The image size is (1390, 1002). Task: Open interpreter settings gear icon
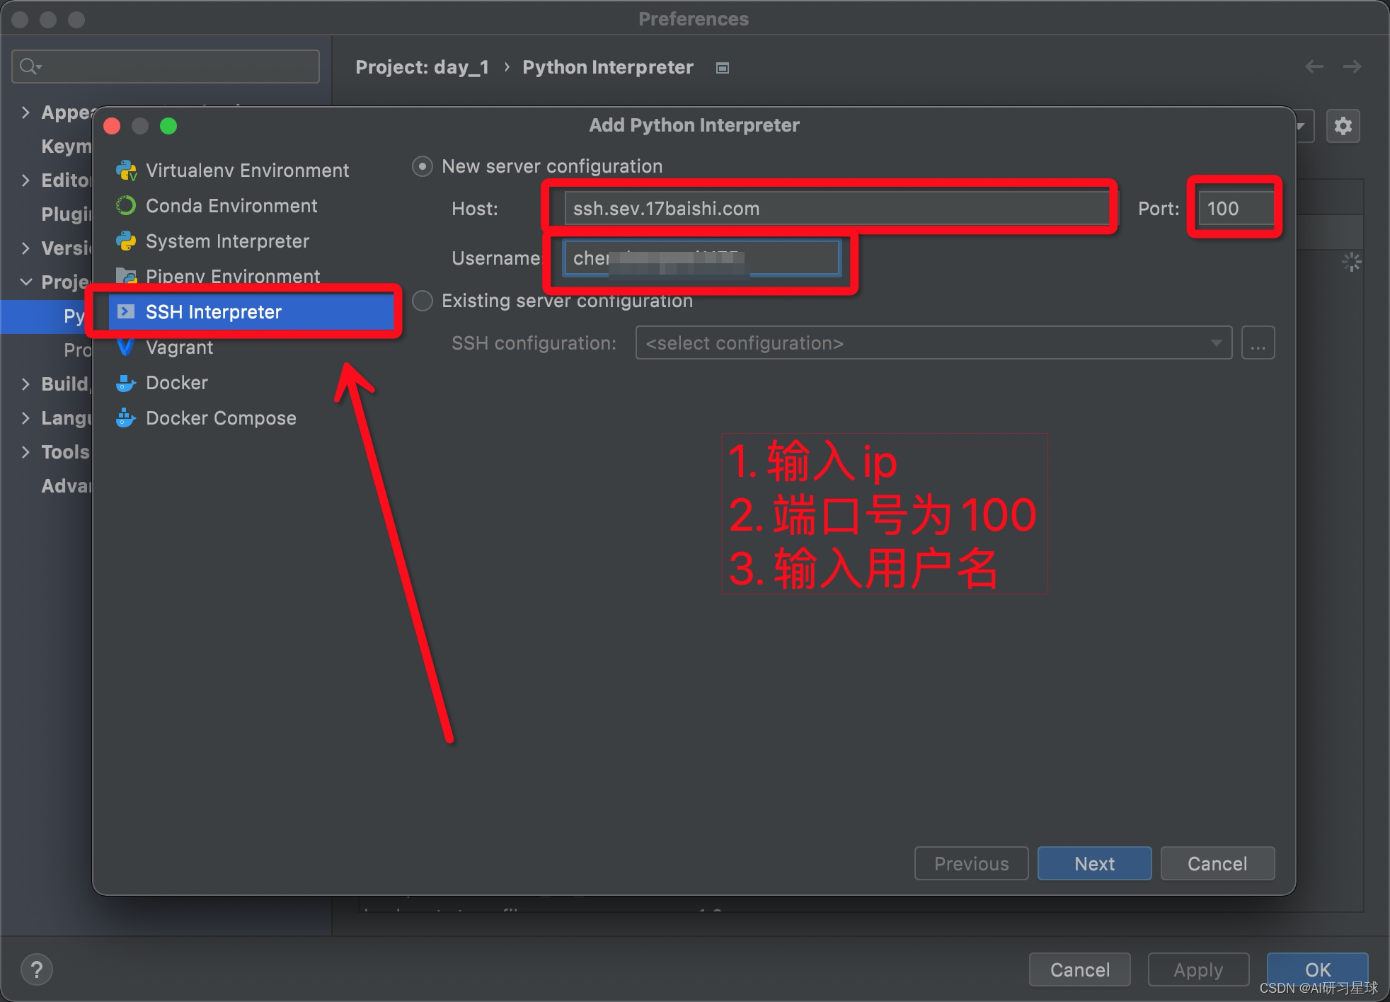point(1343,127)
